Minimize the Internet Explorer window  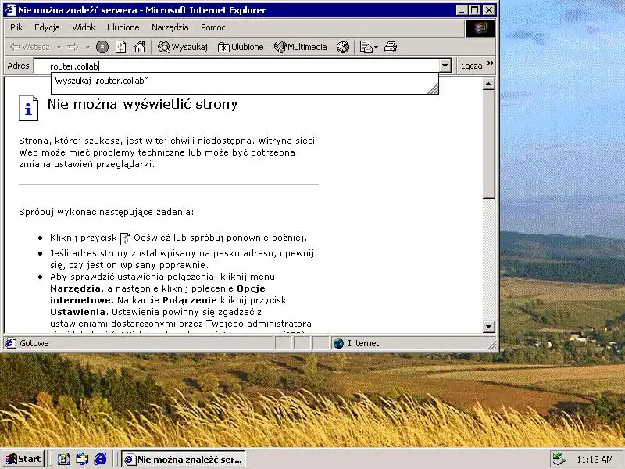pos(462,10)
